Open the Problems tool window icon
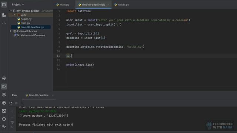The image size is (237, 133). click(4, 119)
